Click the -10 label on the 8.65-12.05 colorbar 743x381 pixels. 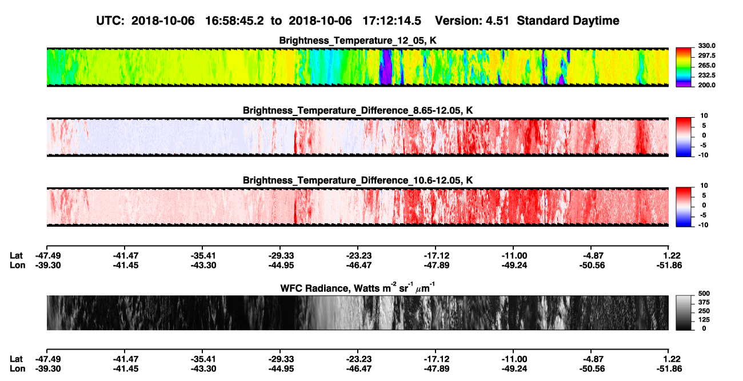[702, 155]
